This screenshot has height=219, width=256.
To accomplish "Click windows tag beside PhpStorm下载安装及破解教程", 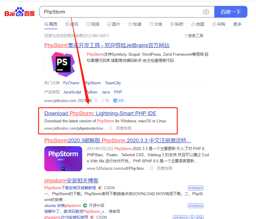I will pyautogui.click(x=196, y=188).
